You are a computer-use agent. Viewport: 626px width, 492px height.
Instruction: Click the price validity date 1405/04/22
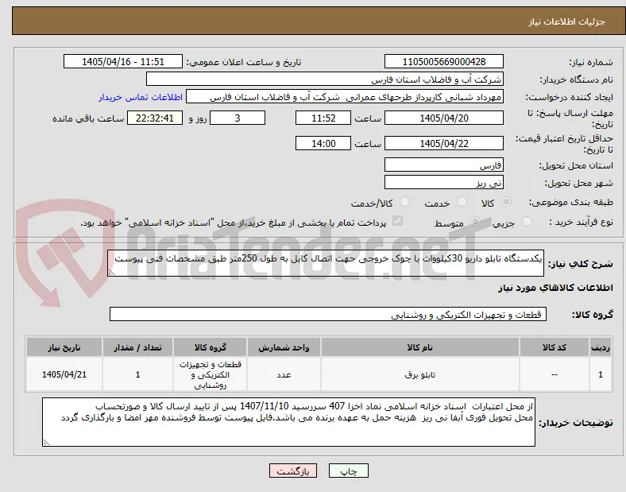tap(444, 143)
